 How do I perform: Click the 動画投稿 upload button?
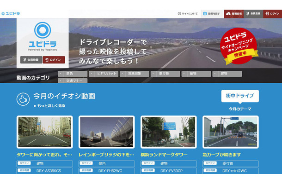(x=234, y=13)
